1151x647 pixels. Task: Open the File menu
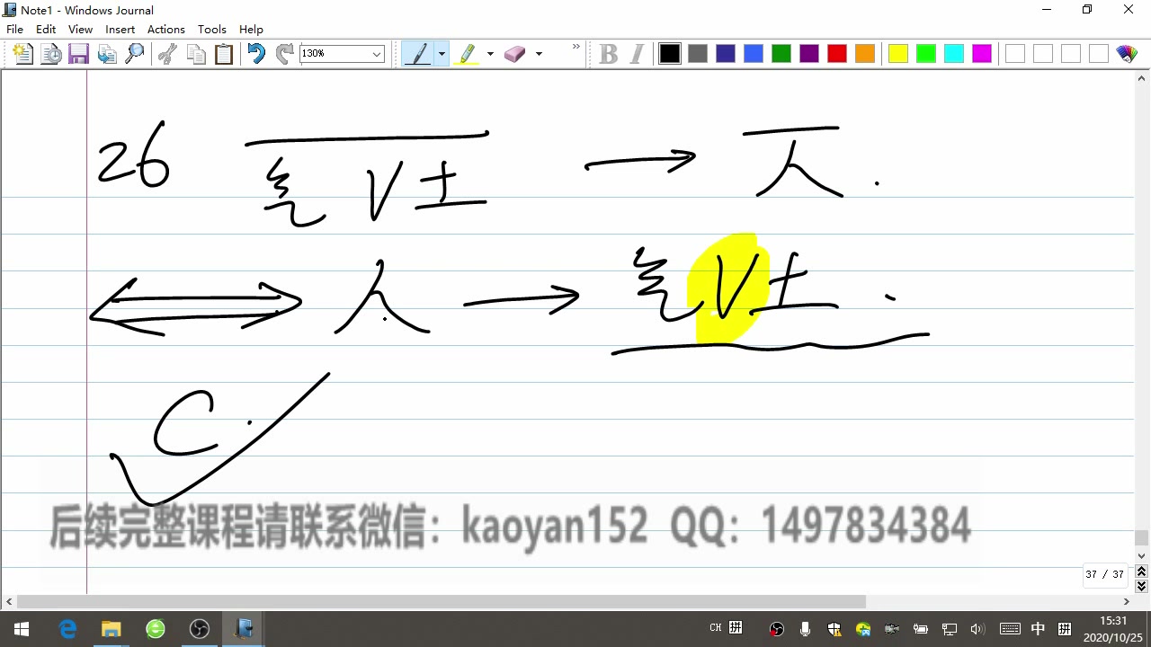14,29
